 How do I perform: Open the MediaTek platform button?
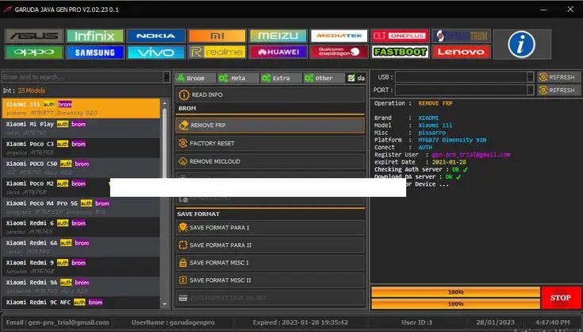click(x=339, y=36)
